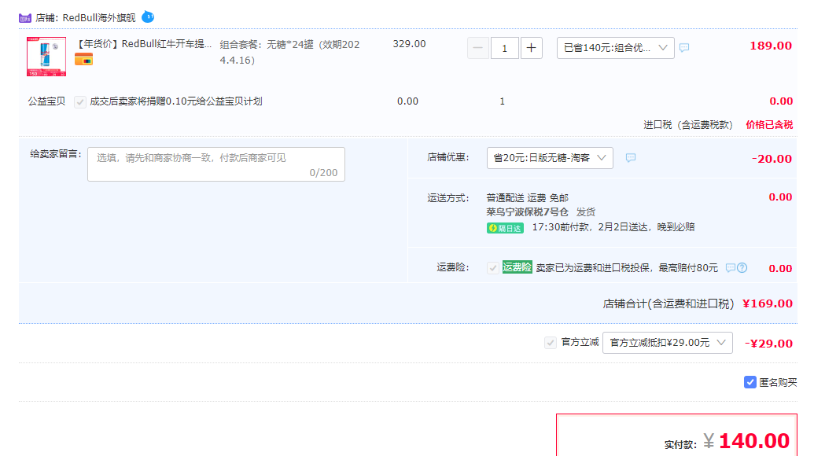This screenshot has height=456, width=814.
Task: Toggle the 公益宝贝 donation checkbox
Action: 80,101
